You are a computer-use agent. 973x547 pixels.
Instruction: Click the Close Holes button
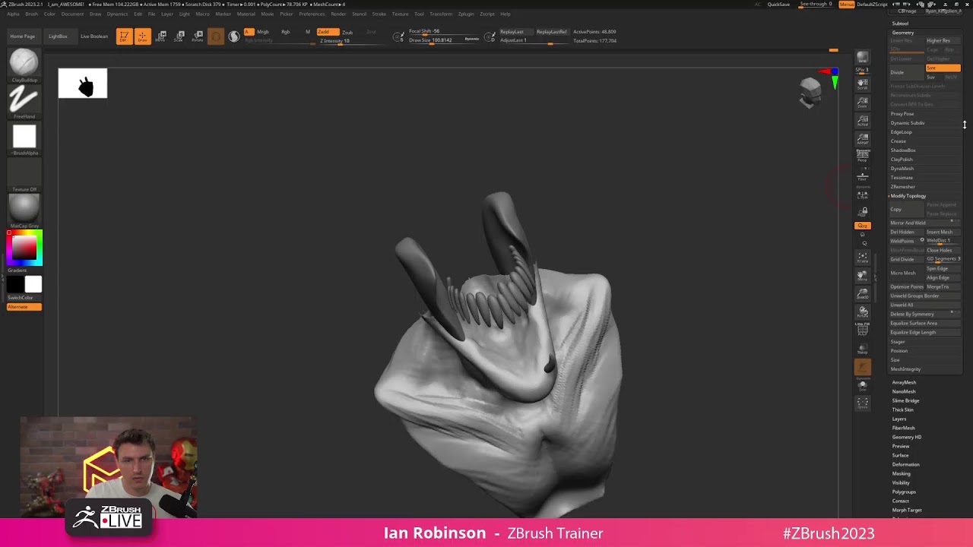(x=943, y=250)
